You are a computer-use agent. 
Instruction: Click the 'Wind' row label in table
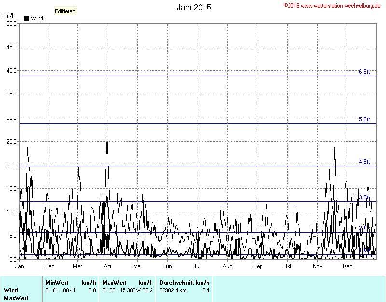pos(11,290)
